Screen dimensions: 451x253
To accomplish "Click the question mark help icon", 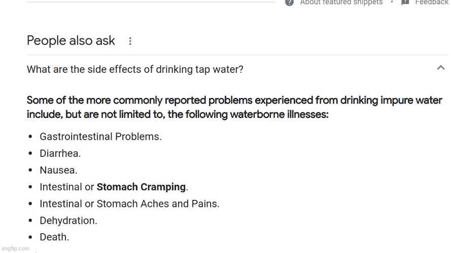I will (x=289, y=3).
